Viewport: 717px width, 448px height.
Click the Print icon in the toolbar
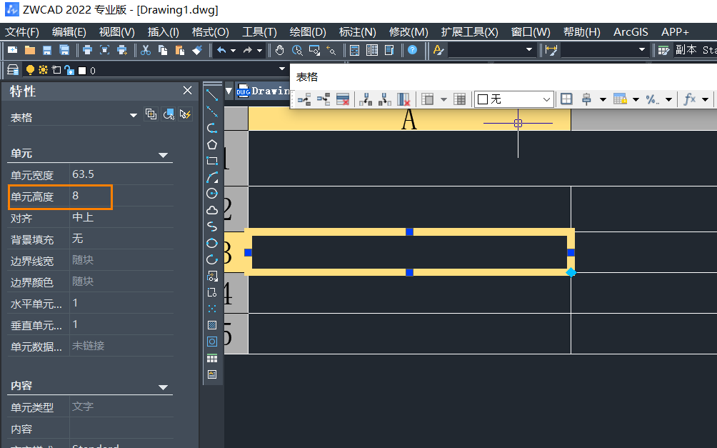87,50
